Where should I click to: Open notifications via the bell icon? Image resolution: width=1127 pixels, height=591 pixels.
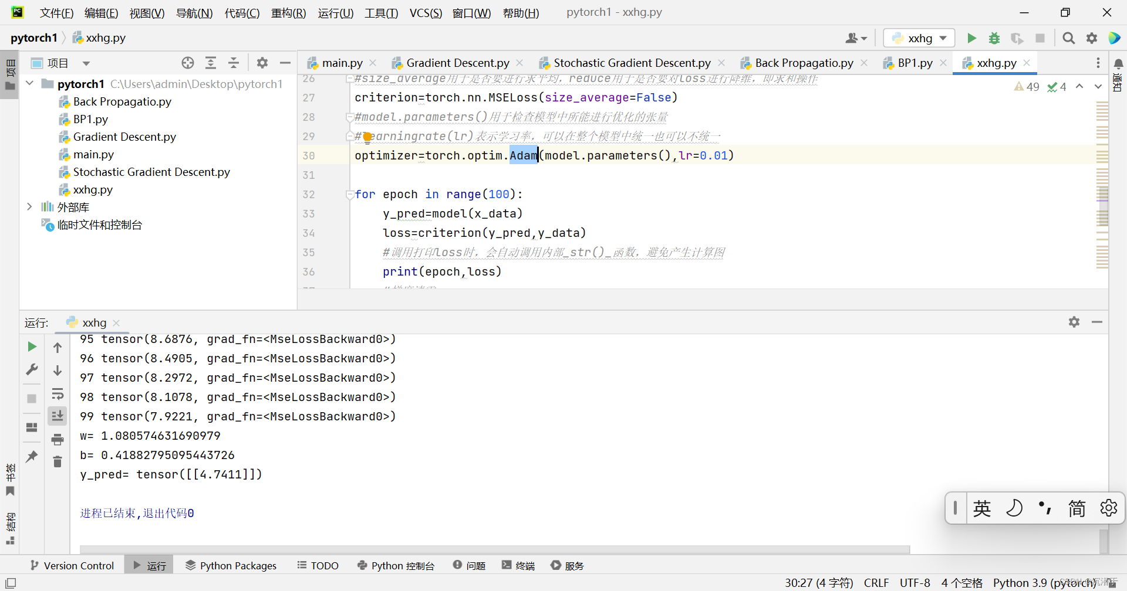(1119, 63)
